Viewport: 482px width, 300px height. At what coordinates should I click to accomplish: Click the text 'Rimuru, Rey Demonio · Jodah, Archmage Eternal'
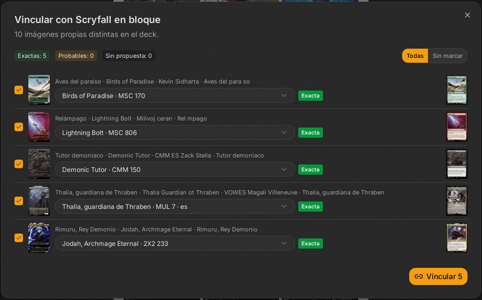124,229
